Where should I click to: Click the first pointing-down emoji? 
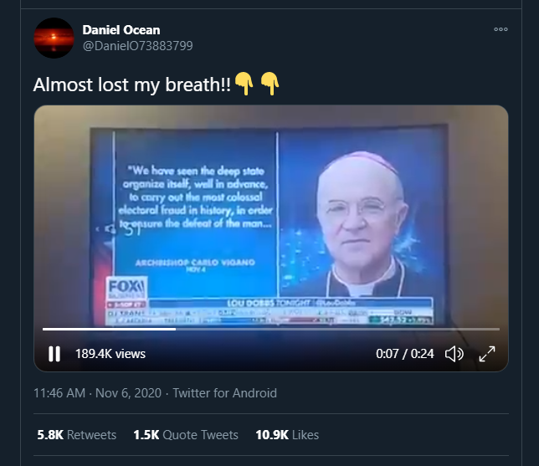point(244,84)
